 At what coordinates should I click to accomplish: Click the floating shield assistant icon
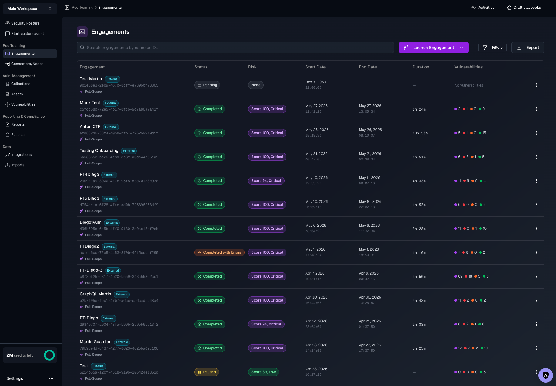(546, 375)
